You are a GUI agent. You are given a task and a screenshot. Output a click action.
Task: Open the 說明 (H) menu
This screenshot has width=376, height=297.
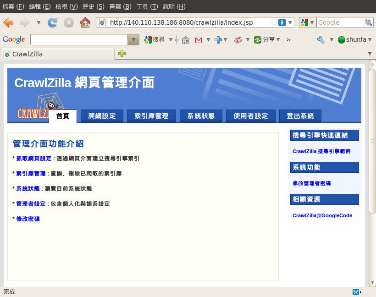click(174, 6)
